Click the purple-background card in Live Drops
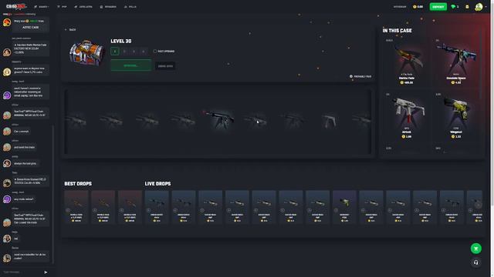Image resolution: width=494 pixels, height=277 pixels. (344, 207)
